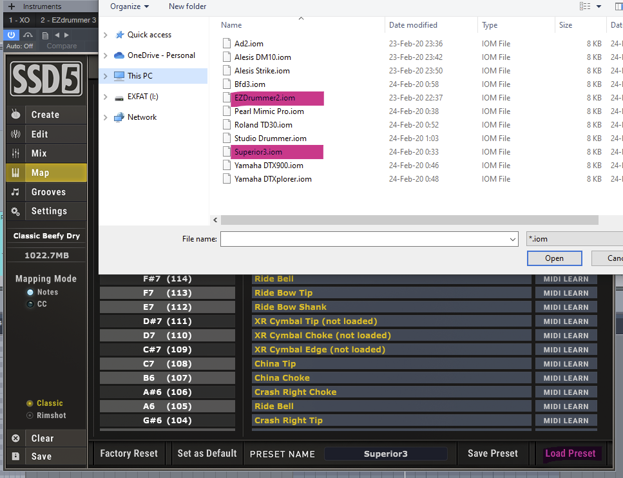Toggle the plugin power button
Viewport: 623px width, 478px height.
coord(11,35)
